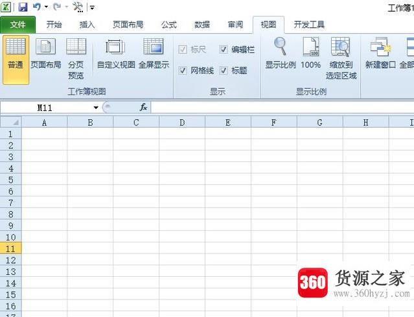Click the tools icon in quick access toolbar
The width and height of the screenshot is (414, 317).
tap(78, 7)
